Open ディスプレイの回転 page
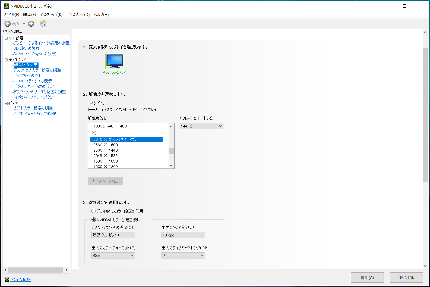430x287 pixels. [28, 76]
